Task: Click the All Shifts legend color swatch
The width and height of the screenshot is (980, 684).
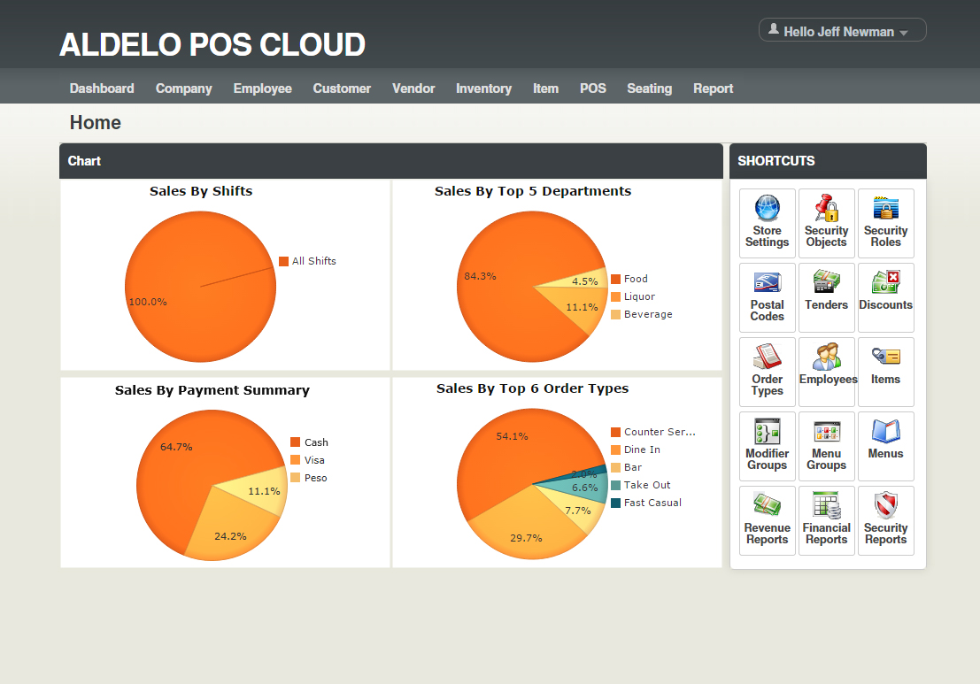Action: (x=284, y=261)
